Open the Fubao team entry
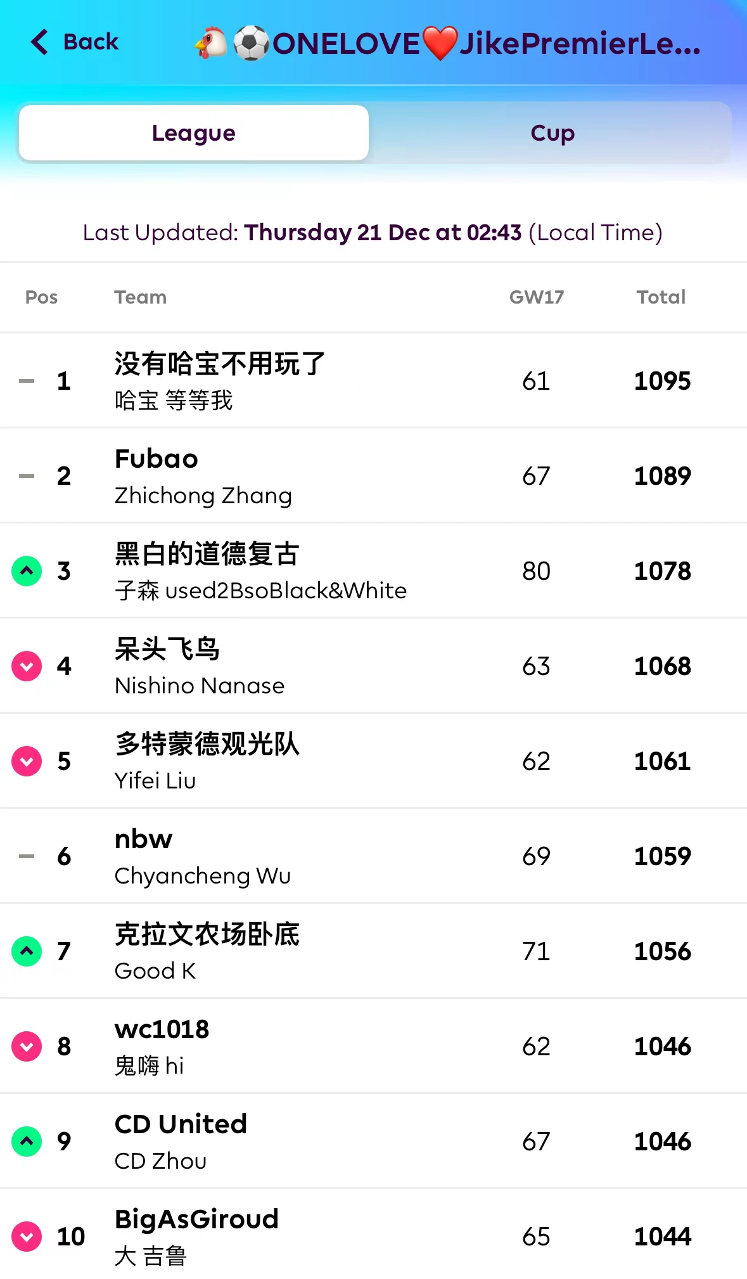 [x=156, y=459]
